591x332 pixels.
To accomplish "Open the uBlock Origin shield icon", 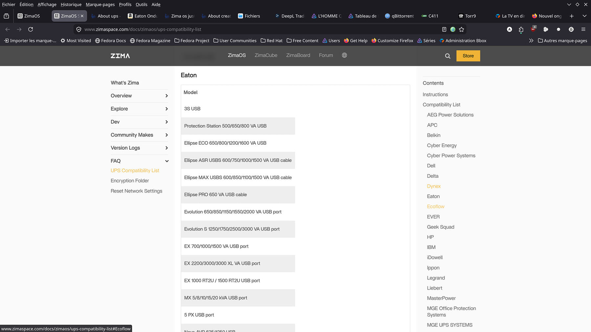I will tap(533, 29).
